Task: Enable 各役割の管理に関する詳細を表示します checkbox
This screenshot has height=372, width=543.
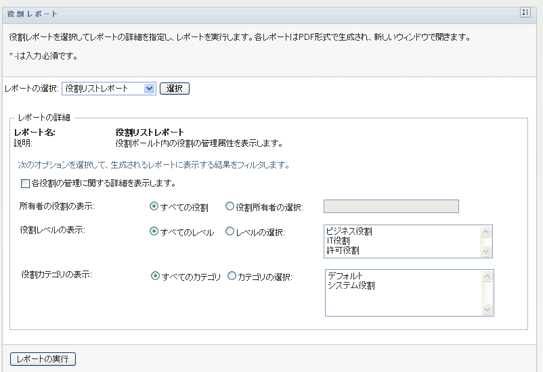Action: tap(26, 183)
